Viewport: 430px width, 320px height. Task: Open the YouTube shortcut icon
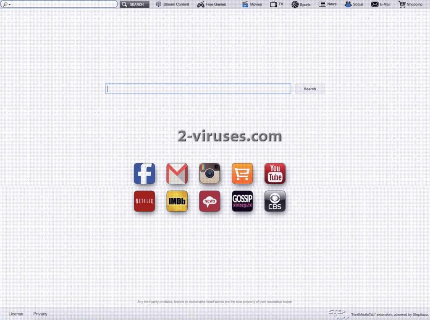tap(275, 174)
